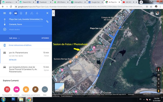Viewport: 163px width, 102px height.
Task: Open Chrome three-dot menu
Action: 160,7
